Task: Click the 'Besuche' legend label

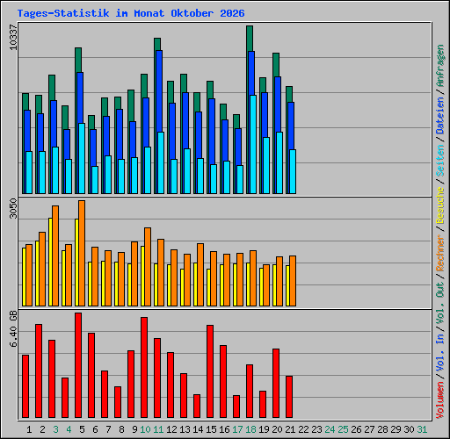Action: [440, 205]
